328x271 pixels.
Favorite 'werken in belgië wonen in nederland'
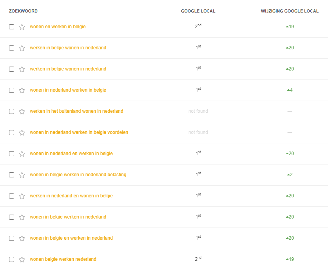pos(22,48)
